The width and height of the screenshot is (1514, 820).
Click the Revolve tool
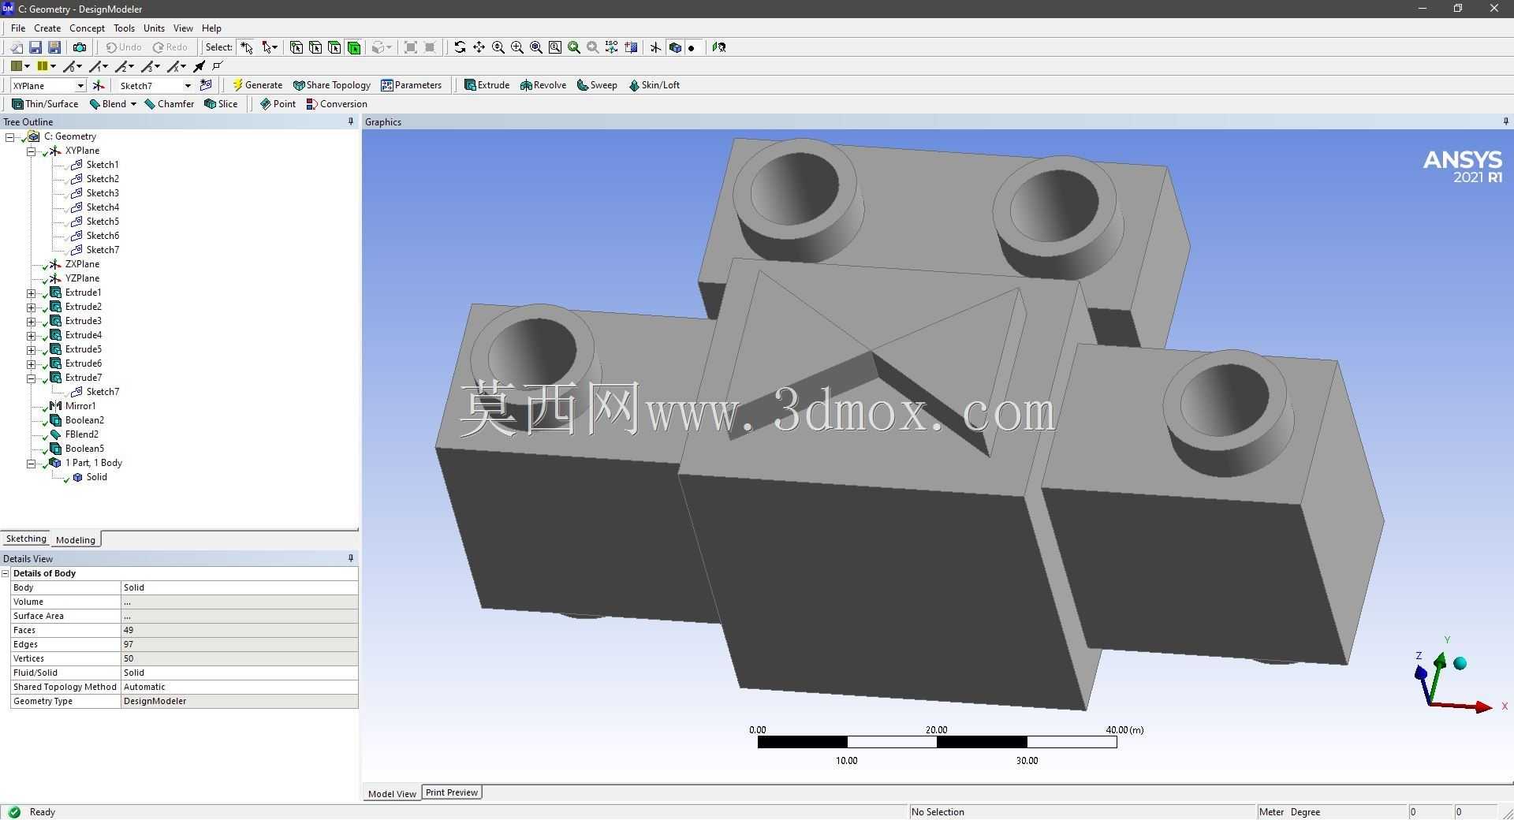(x=543, y=85)
